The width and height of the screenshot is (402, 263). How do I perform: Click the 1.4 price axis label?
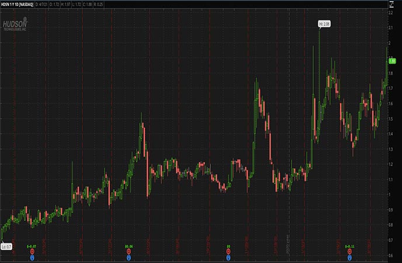(391, 134)
